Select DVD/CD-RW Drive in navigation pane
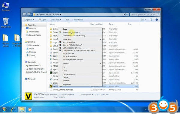 coord(38,72)
